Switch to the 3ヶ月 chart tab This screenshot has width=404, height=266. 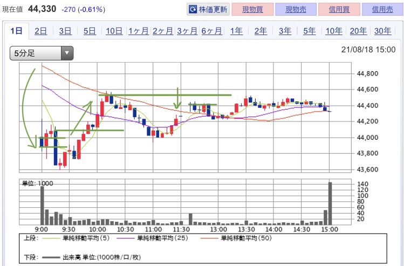click(187, 31)
